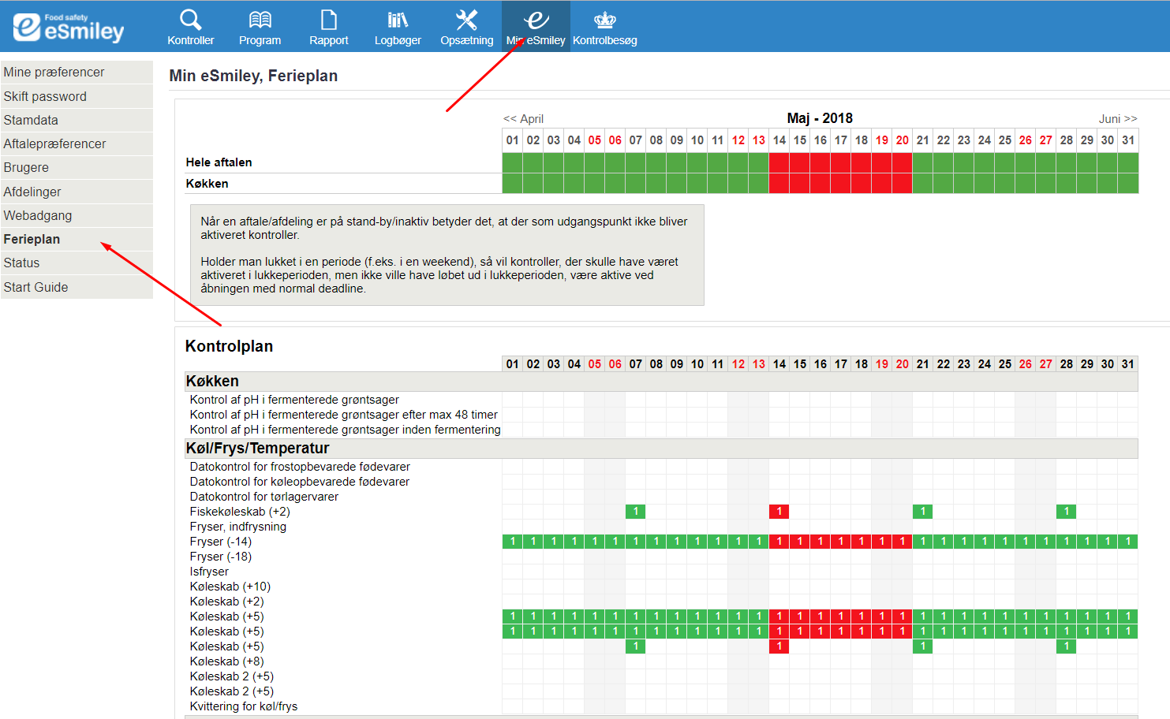
Task: Open Start Guide in sidebar
Action: tap(36, 288)
